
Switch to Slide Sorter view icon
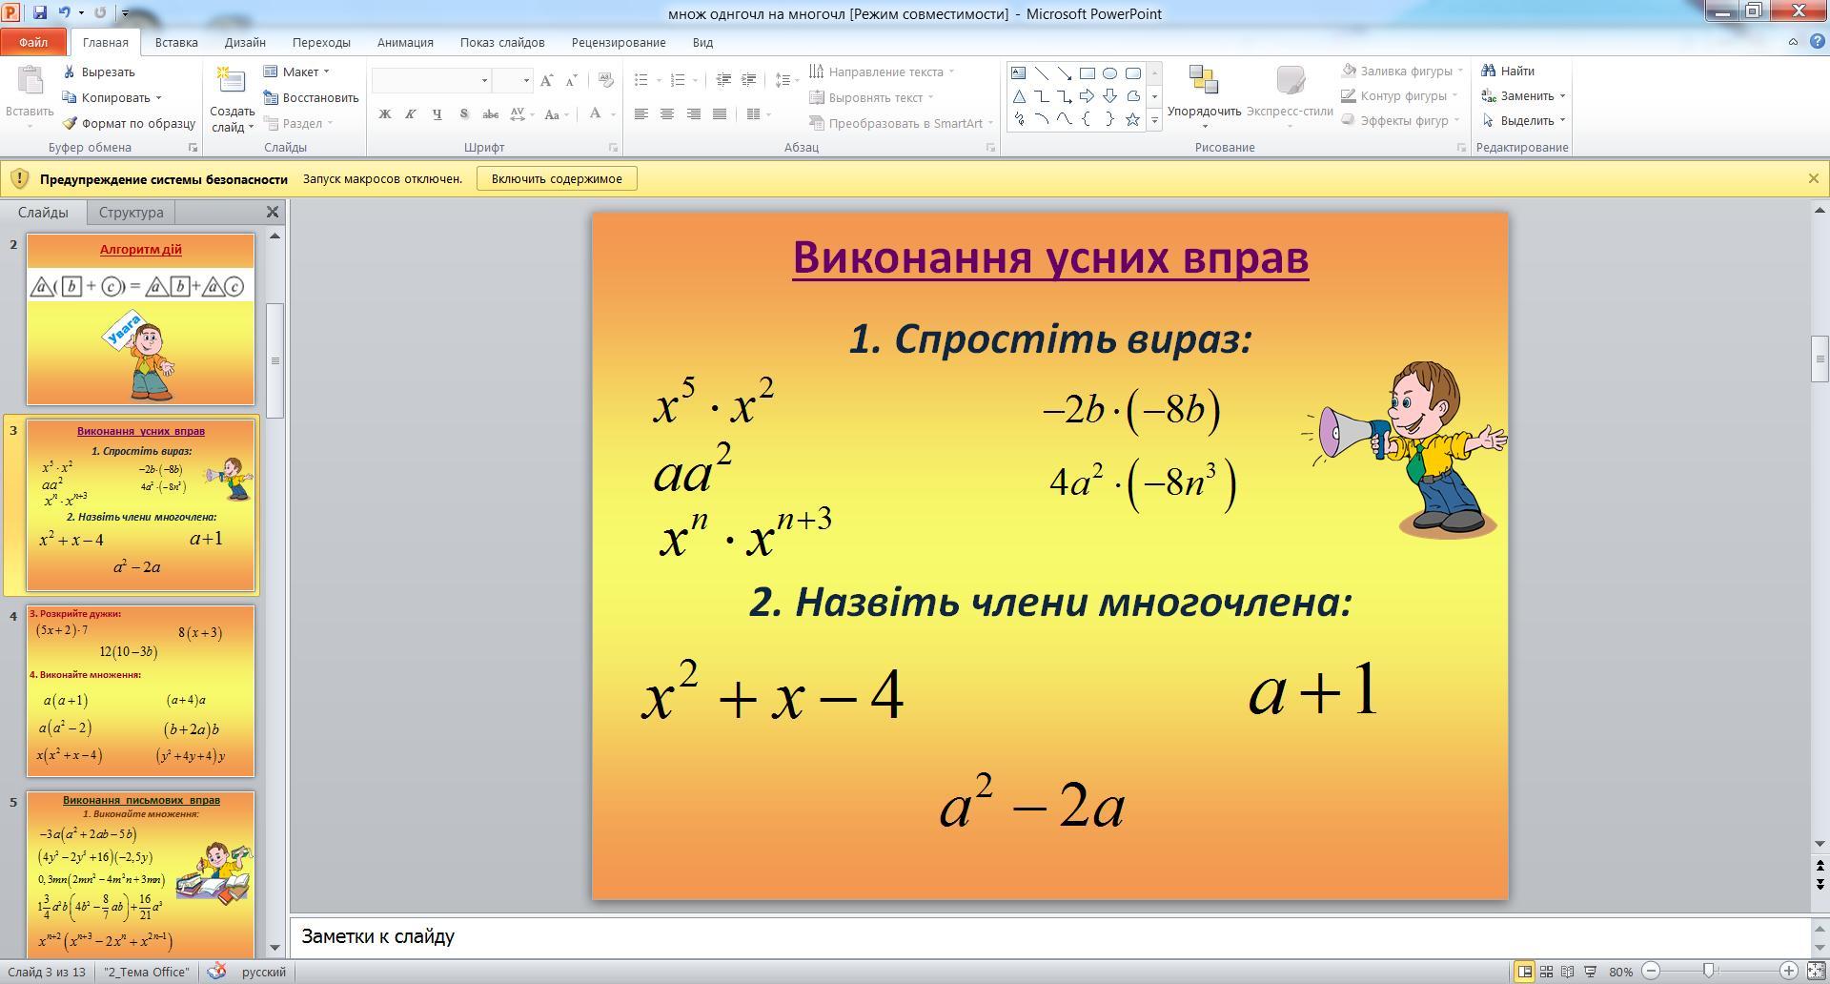[x=1546, y=972]
